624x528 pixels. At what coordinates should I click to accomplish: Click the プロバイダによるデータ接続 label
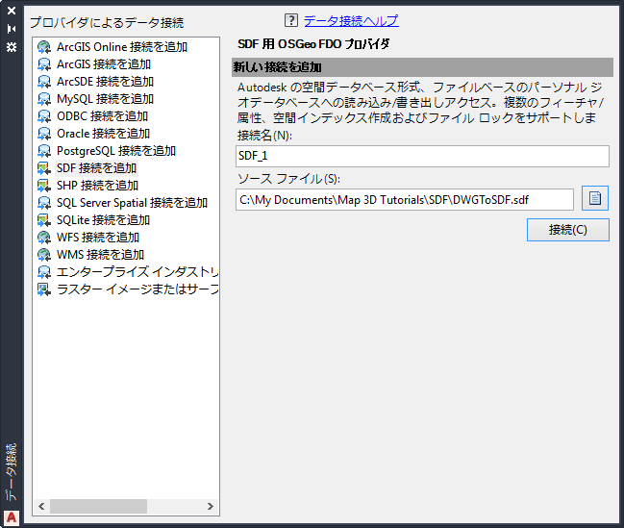(107, 23)
